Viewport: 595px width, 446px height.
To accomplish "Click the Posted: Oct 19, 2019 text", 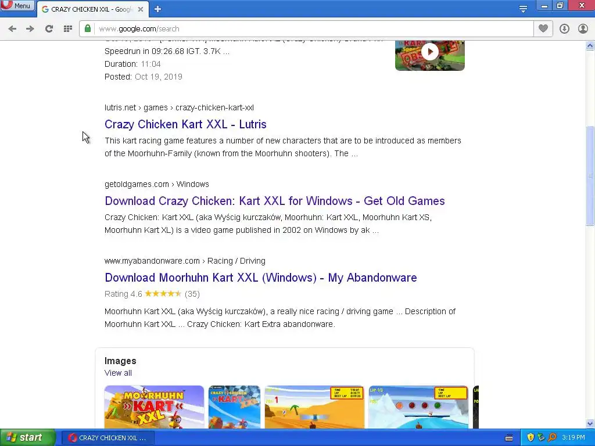I will (x=144, y=77).
